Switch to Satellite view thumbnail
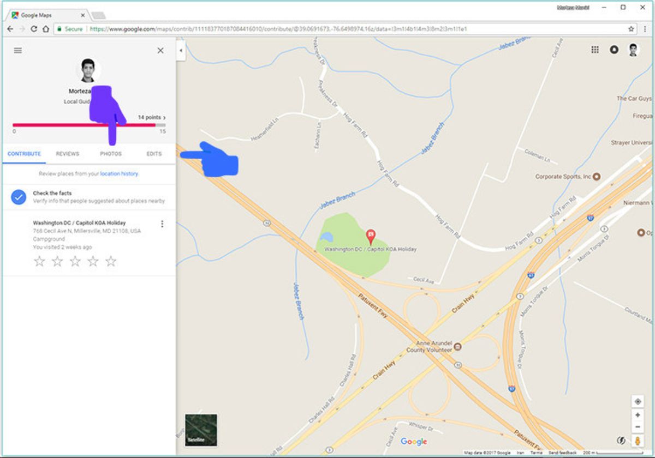 [x=201, y=430]
